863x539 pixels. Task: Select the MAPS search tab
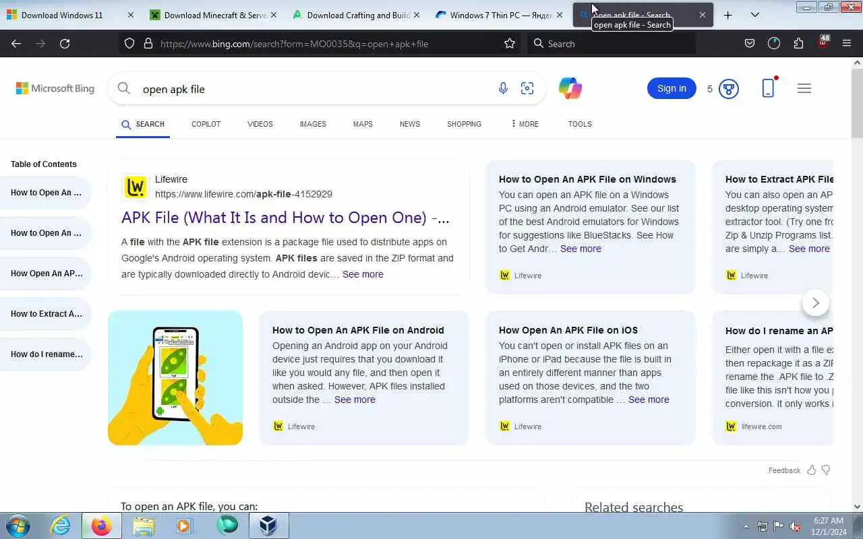pyautogui.click(x=363, y=124)
